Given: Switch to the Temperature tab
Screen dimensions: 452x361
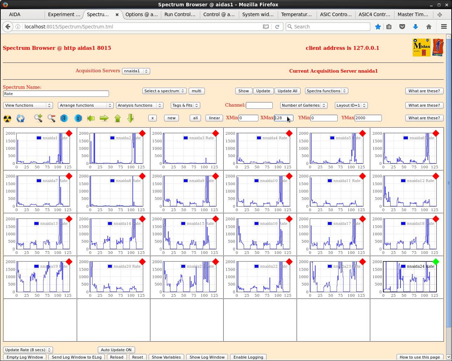Looking at the screenshot, I should click(296, 14).
